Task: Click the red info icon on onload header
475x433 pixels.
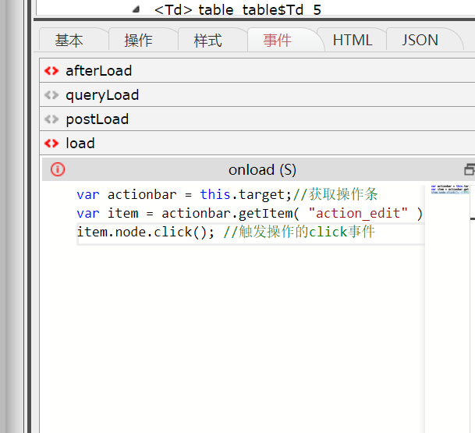Action: click(58, 169)
